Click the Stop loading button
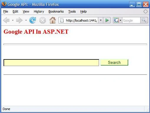The width and height of the screenshot is (150, 113). (x=43, y=20)
